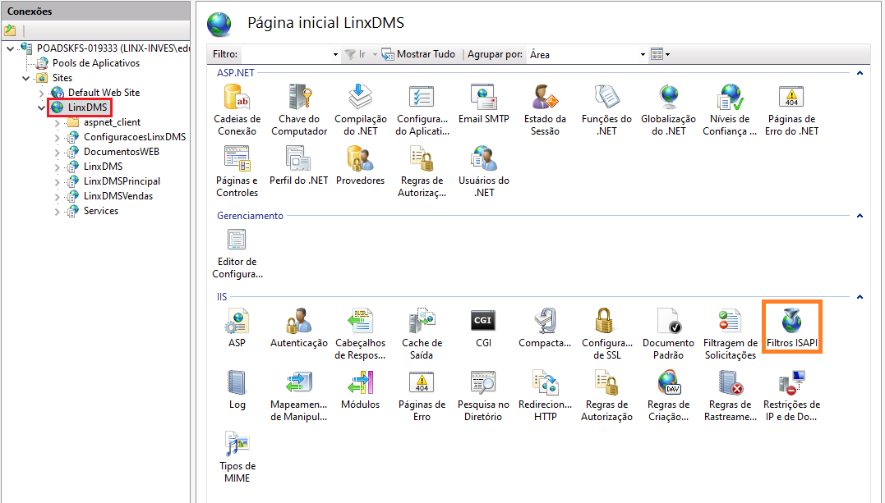Open Compilação do .NET settings
885x503 pixels.
click(361, 110)
